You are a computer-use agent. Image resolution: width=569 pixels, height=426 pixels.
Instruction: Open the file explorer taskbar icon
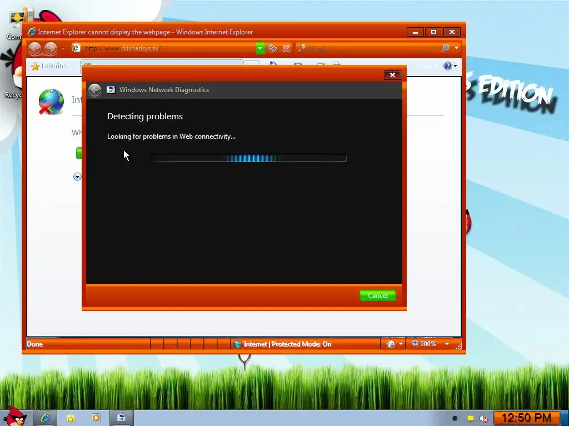click(71, 418)
